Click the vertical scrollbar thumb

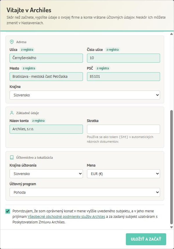click(x=171, y=167)
